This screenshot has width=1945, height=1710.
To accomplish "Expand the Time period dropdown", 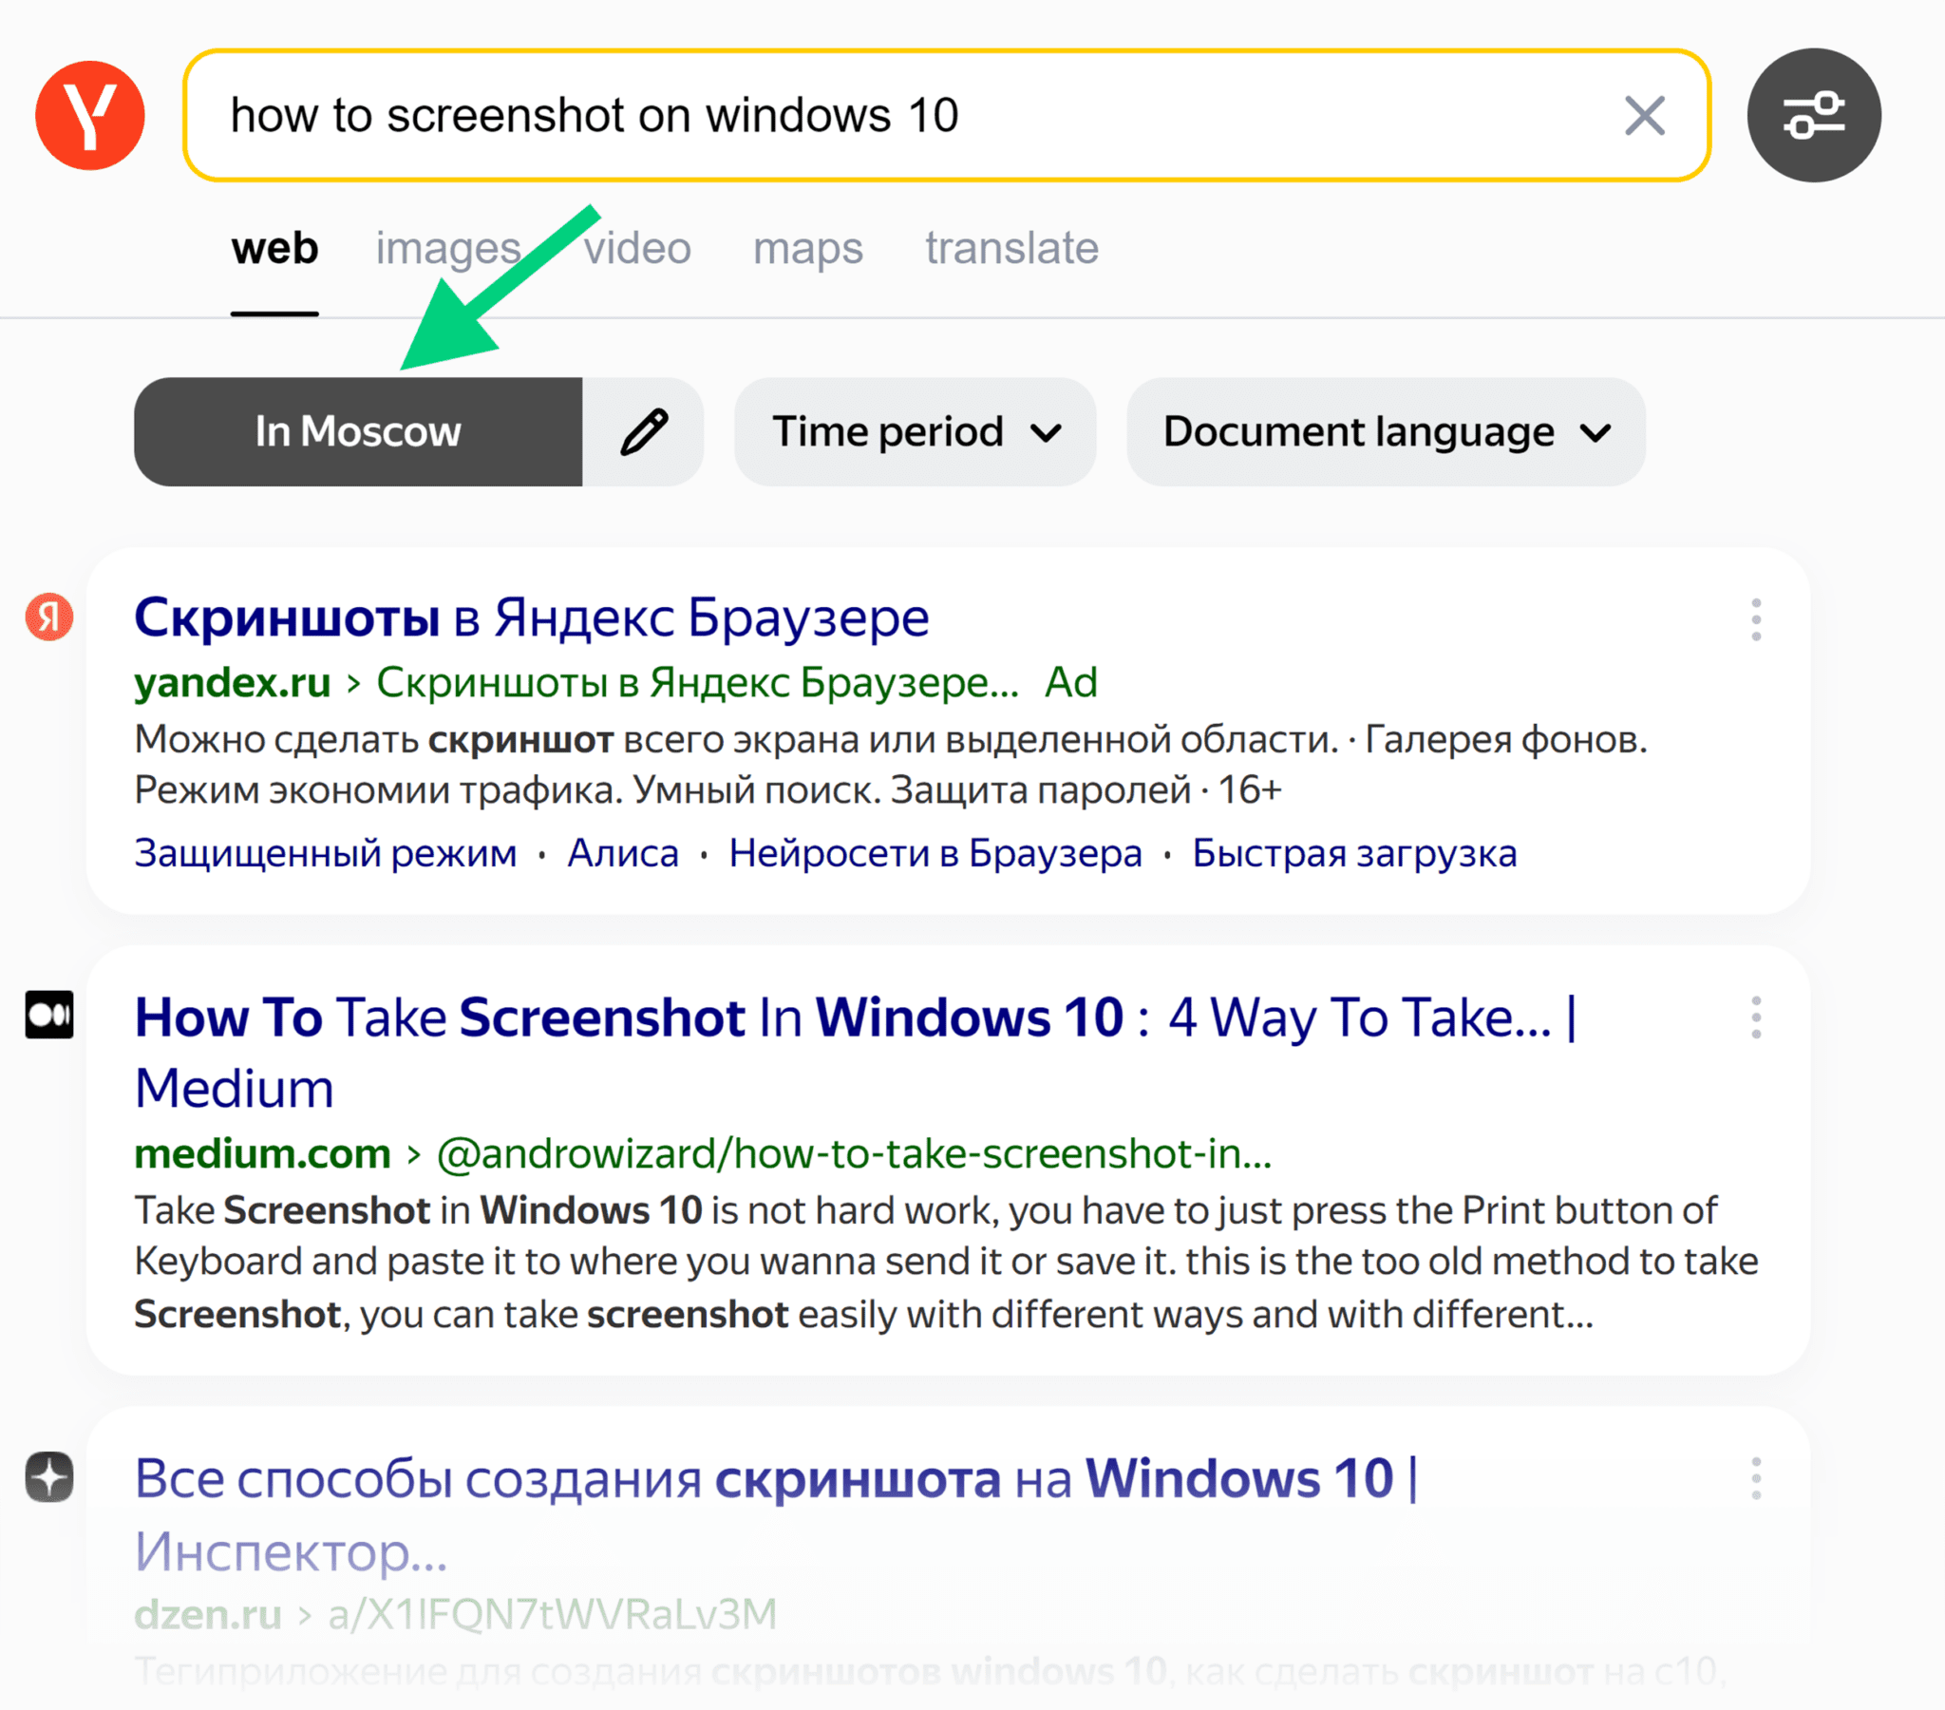I will point(915,431).
